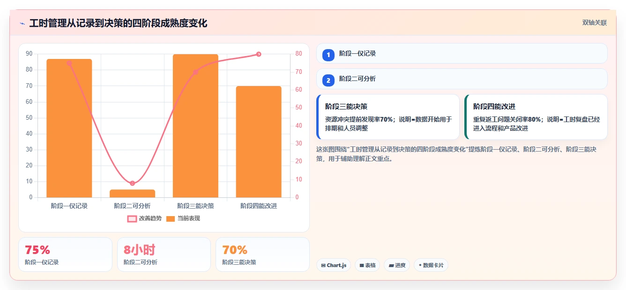Select the 数据卡片 tag
The height and width of the screenshot is (290, 626).
[431, 265]
